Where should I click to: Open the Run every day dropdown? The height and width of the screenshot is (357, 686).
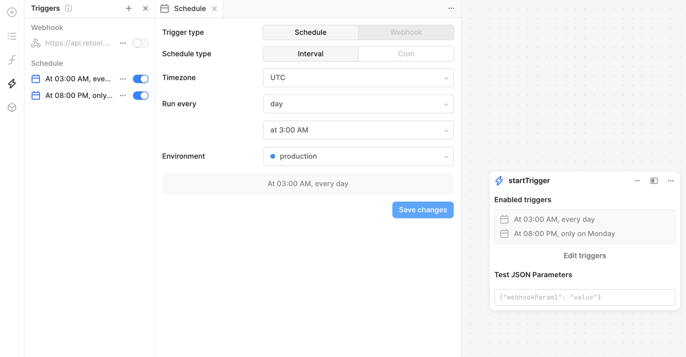pos(358,104)
